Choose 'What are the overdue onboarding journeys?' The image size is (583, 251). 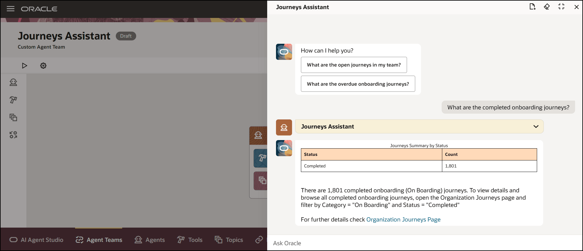(x=358, y=84)
